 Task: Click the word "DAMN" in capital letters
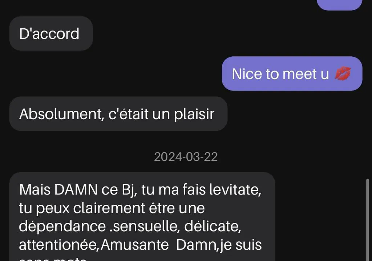coord(76,190)
